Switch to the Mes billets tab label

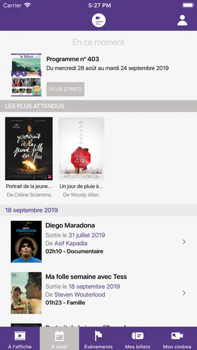pyautogui.click(x=138, y=347)
